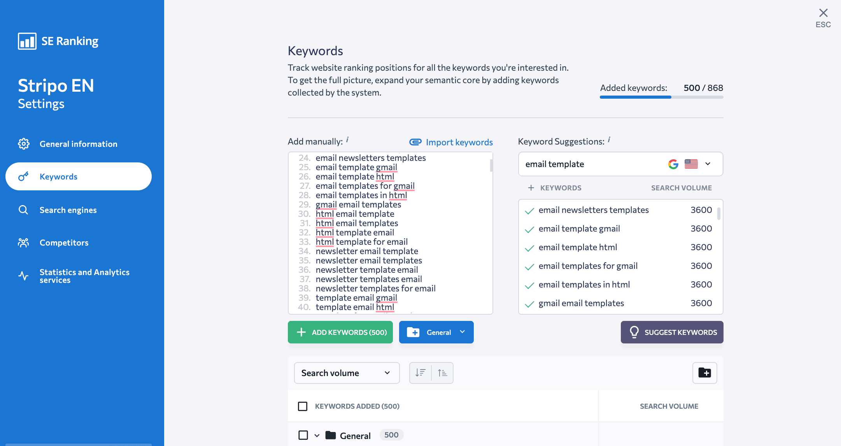This screenshot has height=446, width=841.
Task: Click line 'newsletter email template' in manual list
Action: click(x=367, y=251)
